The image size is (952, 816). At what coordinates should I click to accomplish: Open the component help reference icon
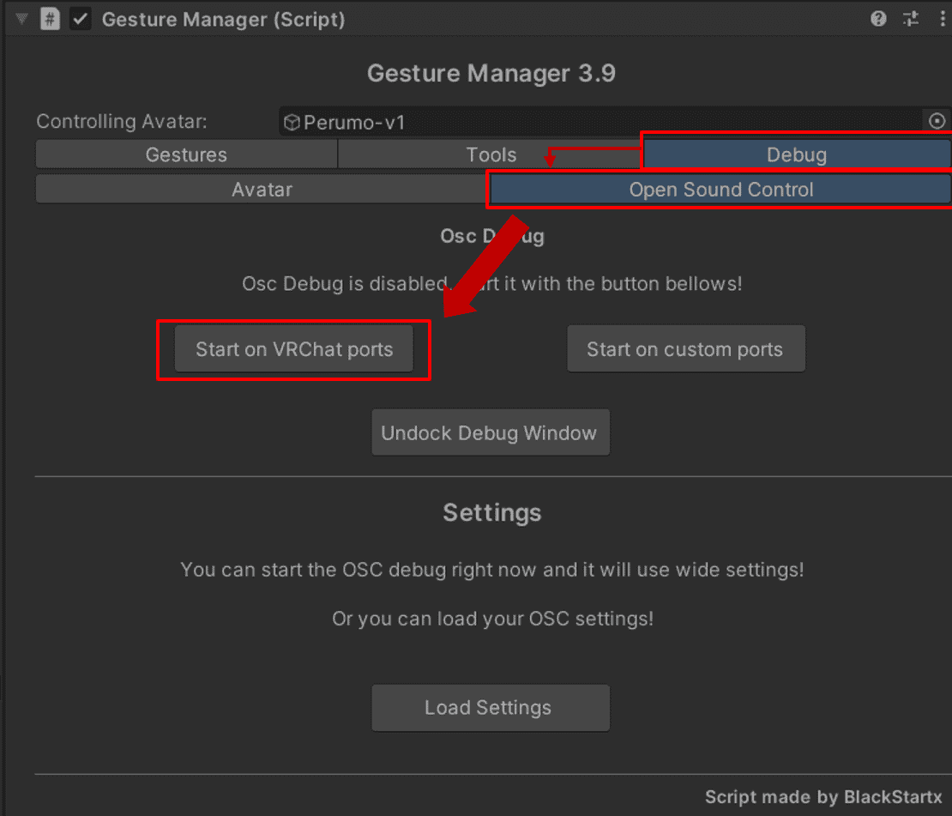pos(878,19)
